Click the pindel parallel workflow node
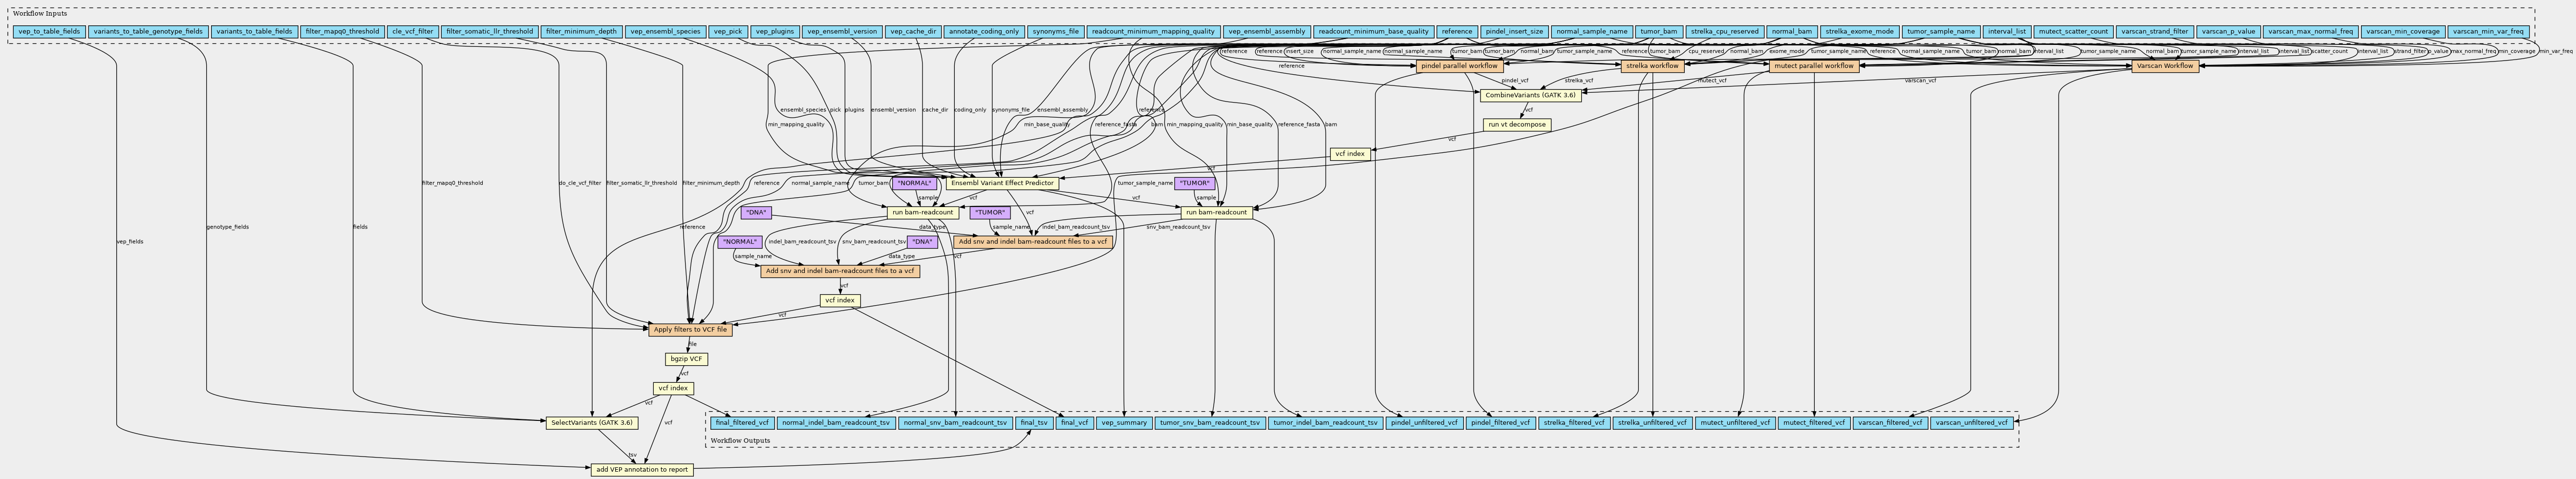The image size is (2576, 479). point(1458,66)
